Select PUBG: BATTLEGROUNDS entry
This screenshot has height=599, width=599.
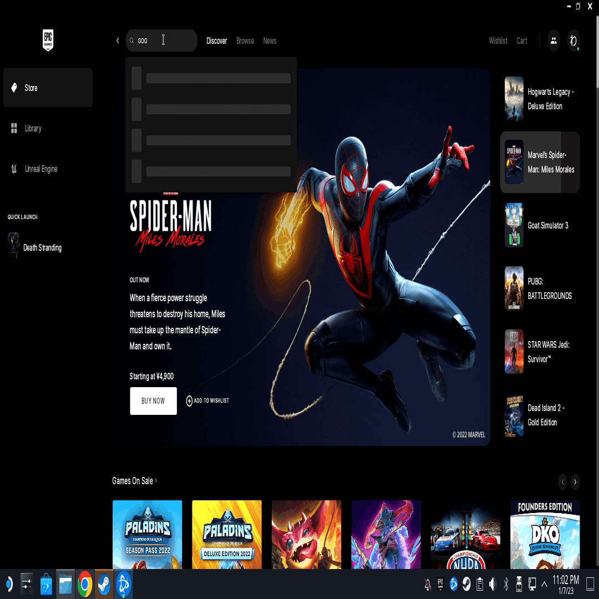coord(540,288)
